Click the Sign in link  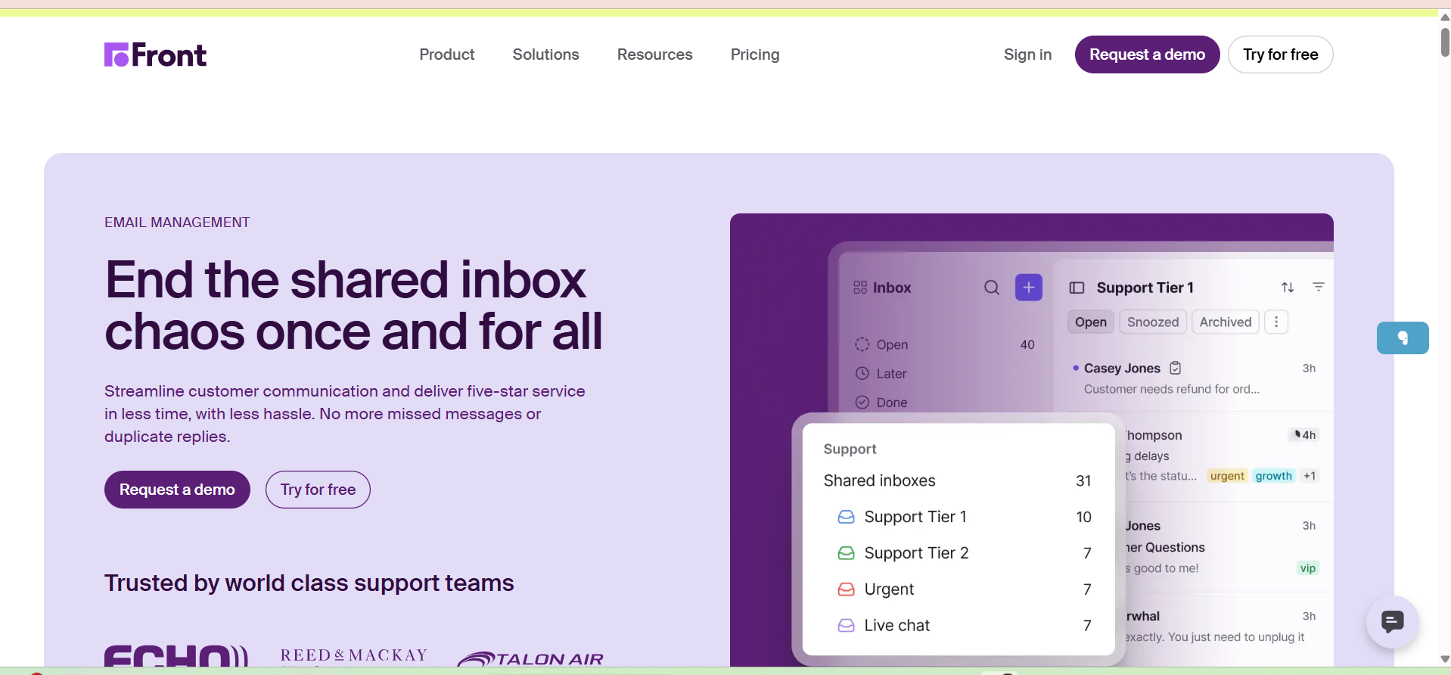pos(1027,54)
